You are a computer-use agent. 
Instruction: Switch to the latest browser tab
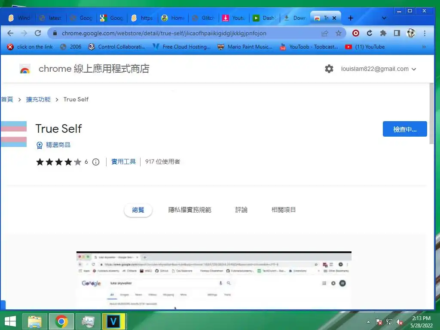[x=51, y=18]
